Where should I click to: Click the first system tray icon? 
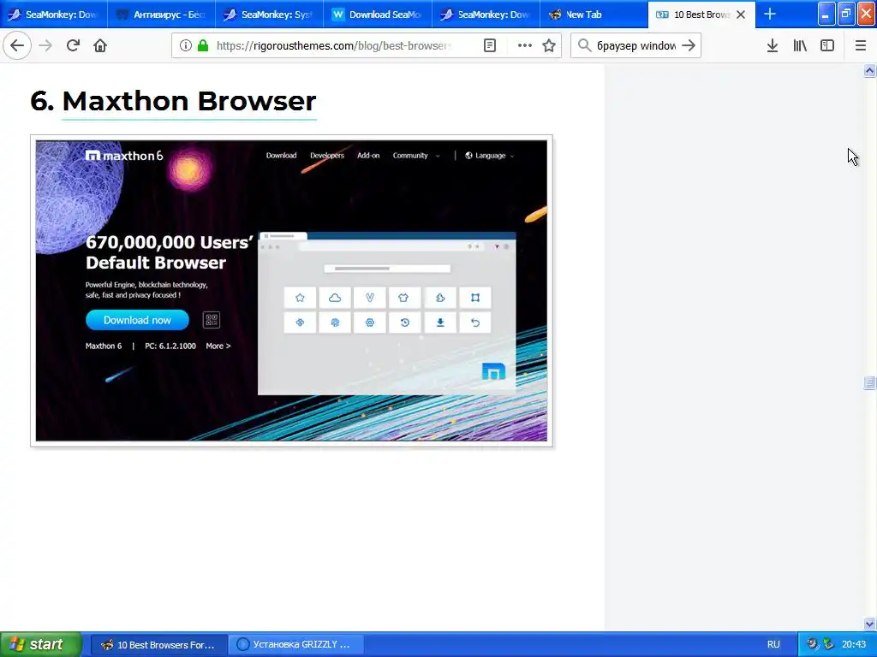pos(812,644)
